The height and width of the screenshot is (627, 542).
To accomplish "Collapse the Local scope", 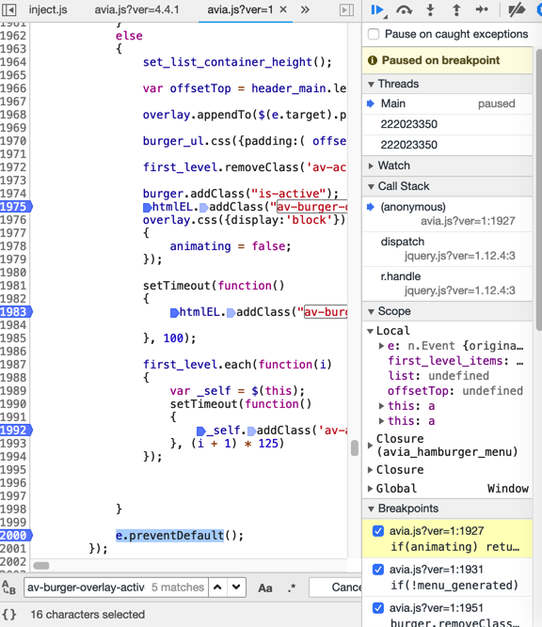I will (371, 331).
